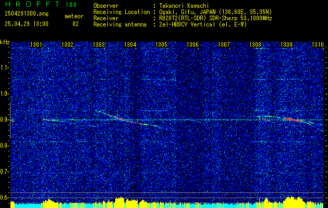Click the 1.0 kHz axis label
328x208 pixels.
pyautogui.click(x=4, y=94)
